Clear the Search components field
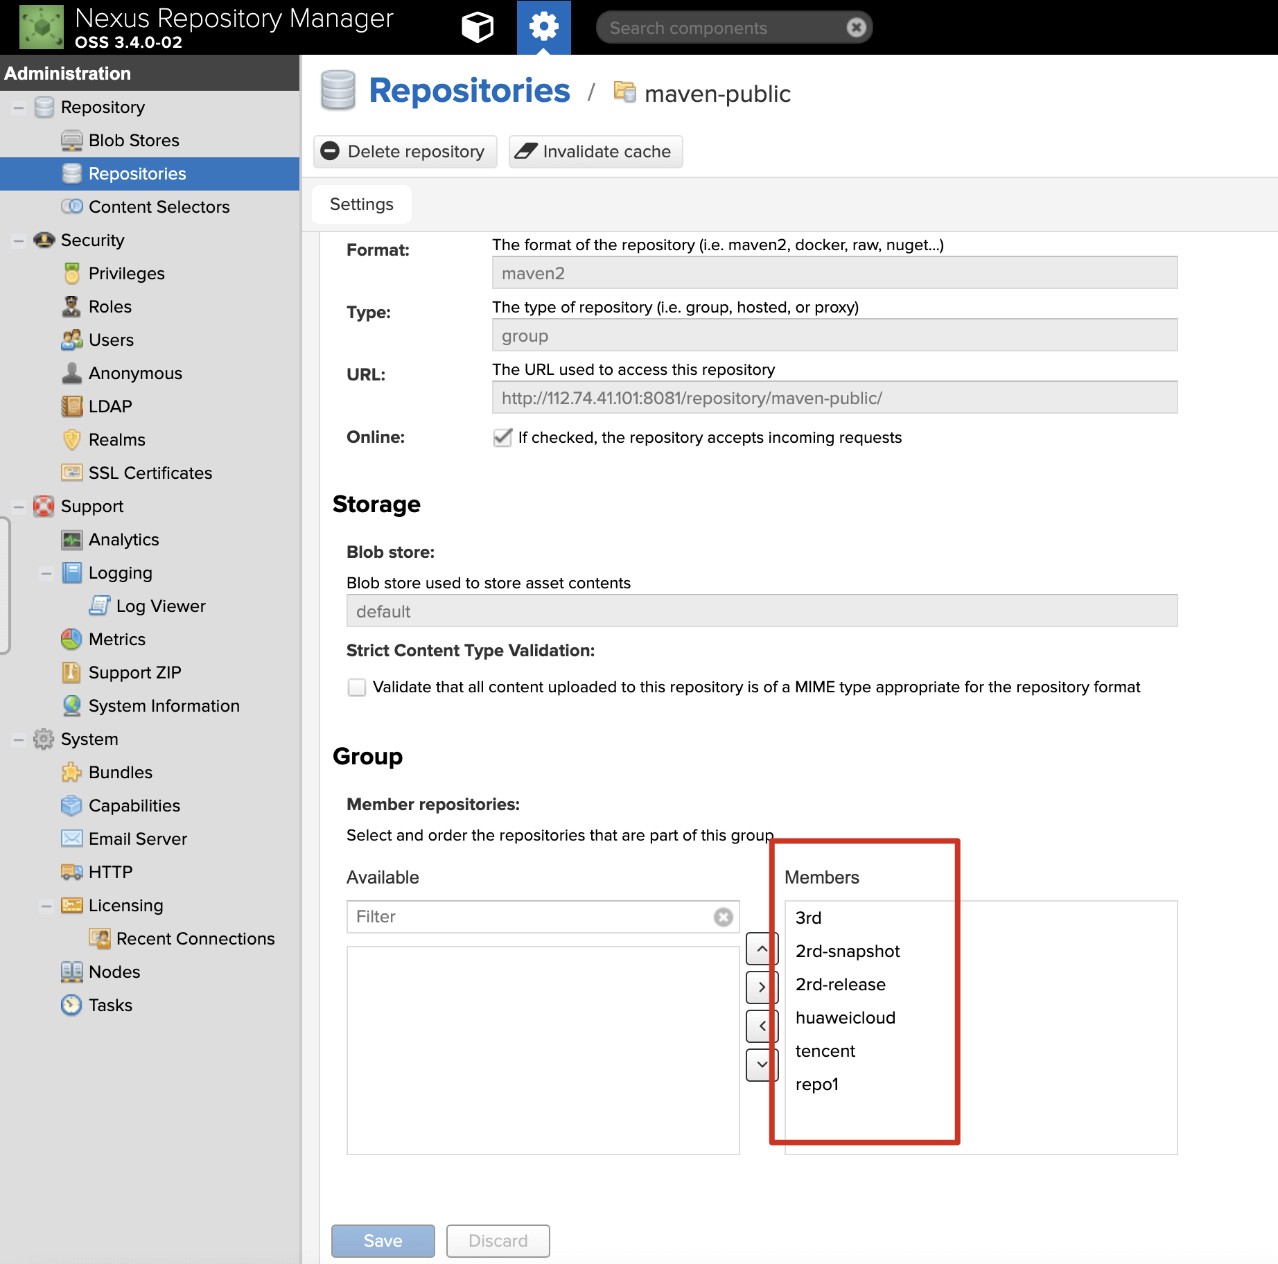Image resolution: width=1278 pixels, height=1264 pixels. pyautogui.click(x=856, y=28)
